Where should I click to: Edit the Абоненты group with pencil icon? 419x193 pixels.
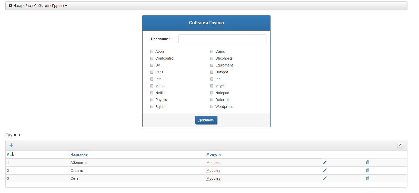[325, 162]
